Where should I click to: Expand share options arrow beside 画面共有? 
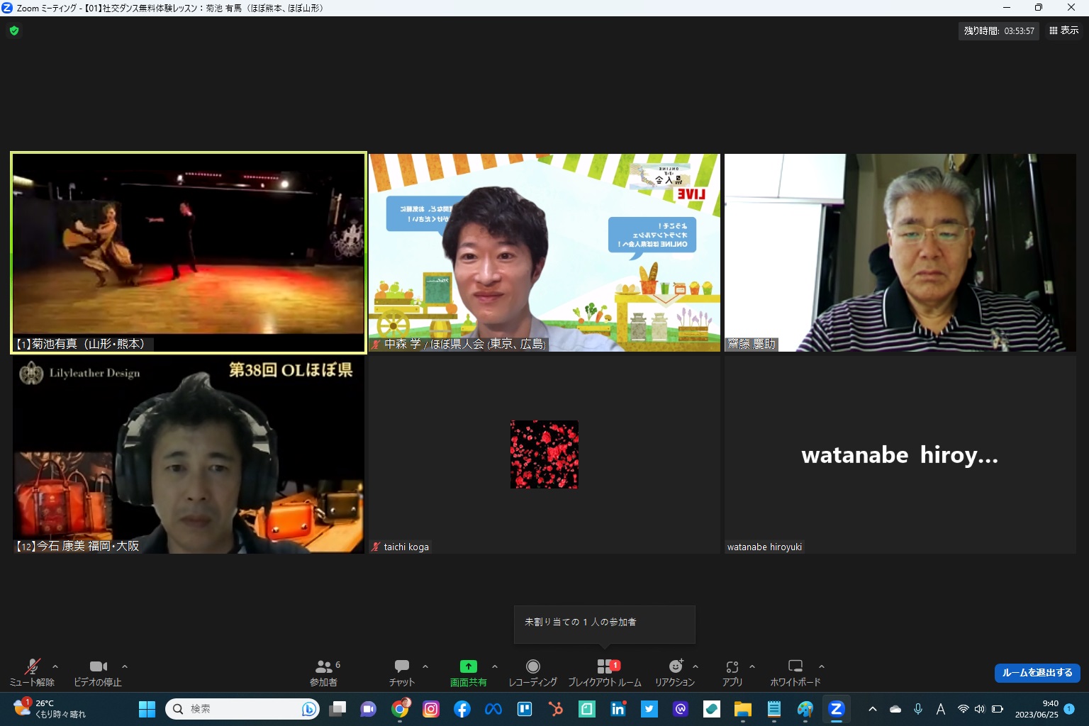[495, 666]
